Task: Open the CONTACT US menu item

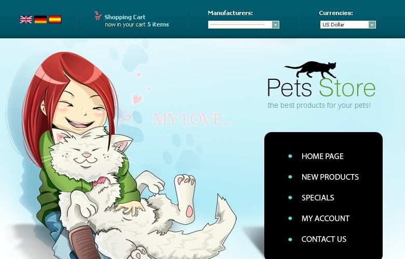Action: point(324,239)
